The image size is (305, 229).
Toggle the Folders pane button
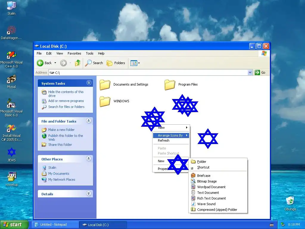pos(116,63)
